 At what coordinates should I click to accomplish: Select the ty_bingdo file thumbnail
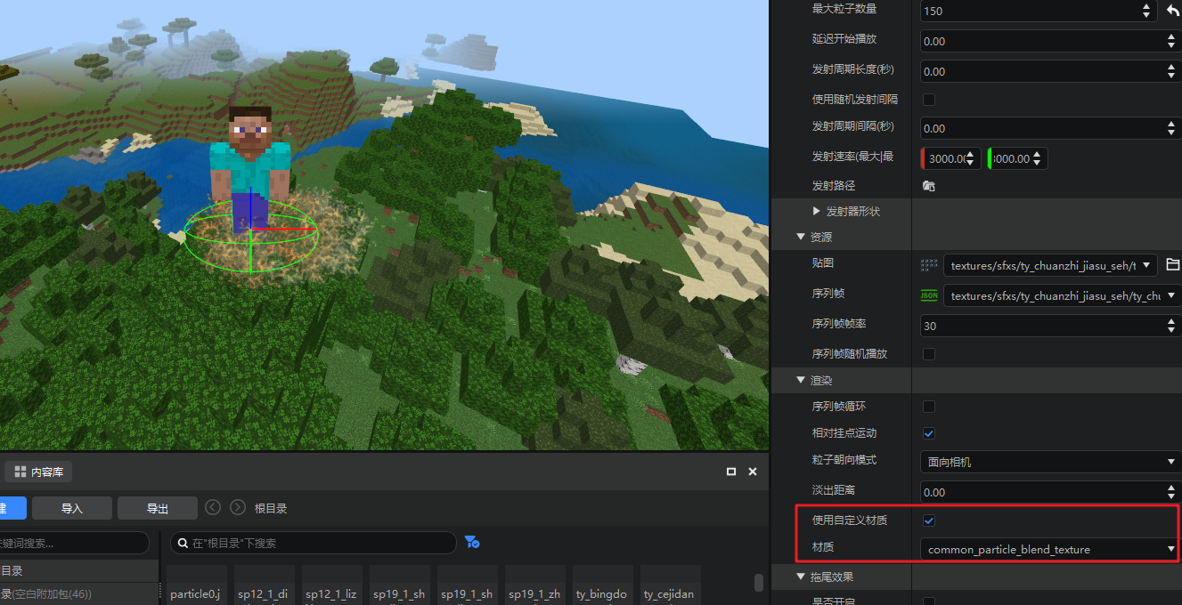[x=603, y=585]
